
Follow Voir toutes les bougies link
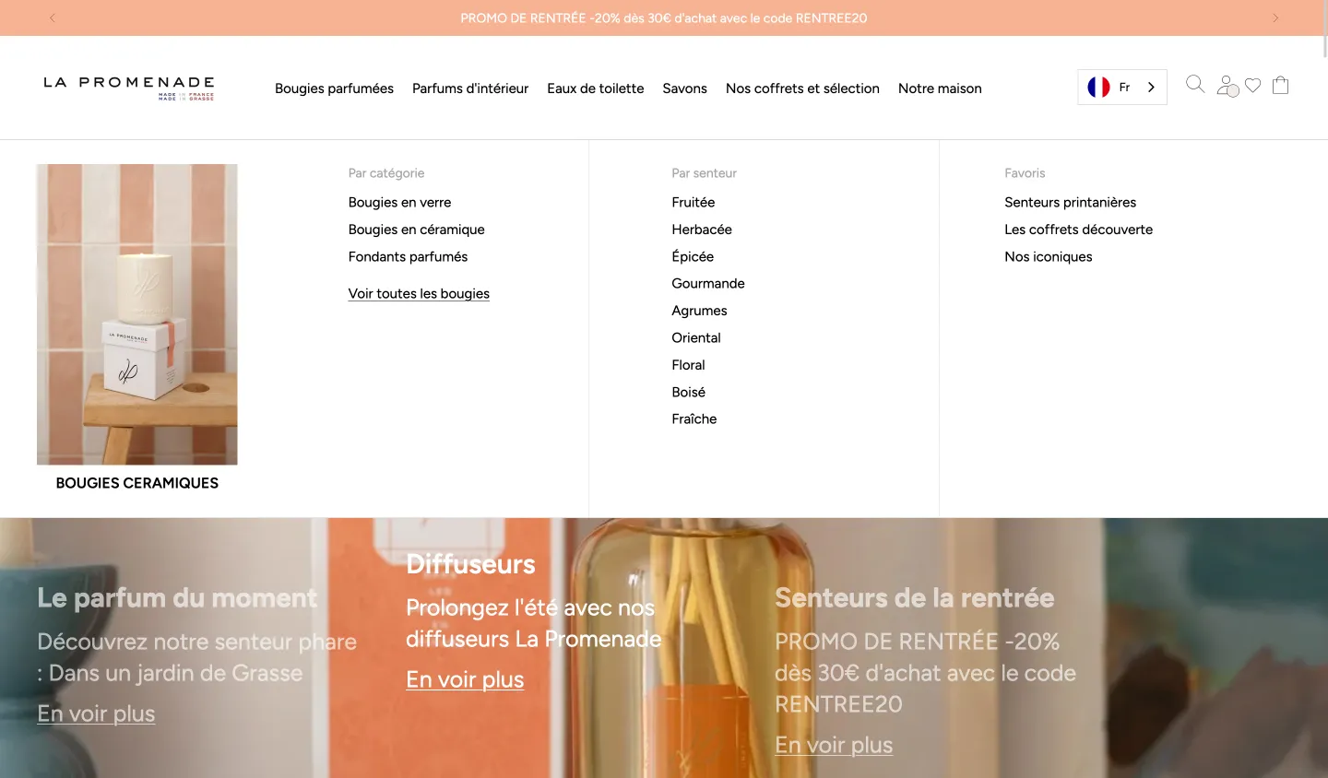pos(419,293)
